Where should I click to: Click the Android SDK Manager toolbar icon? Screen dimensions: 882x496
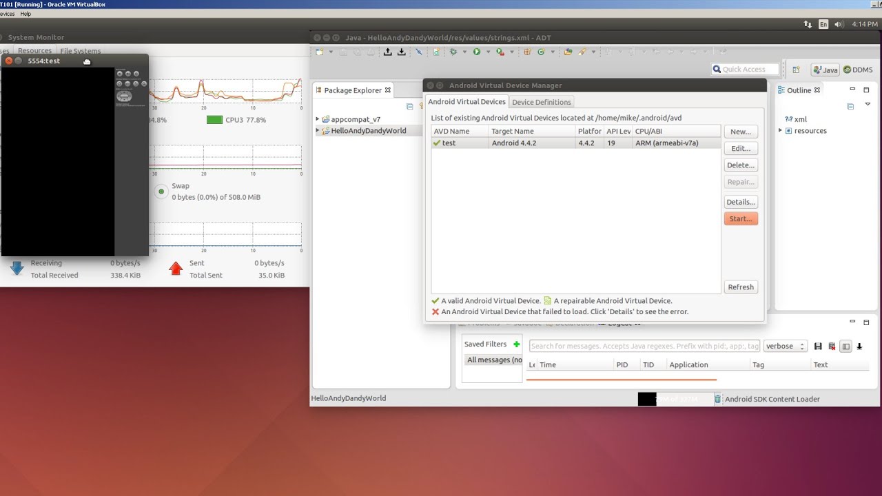(x=388, y=52)
